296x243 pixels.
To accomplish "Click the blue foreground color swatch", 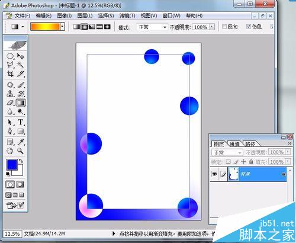I will (x=12, y=165).
